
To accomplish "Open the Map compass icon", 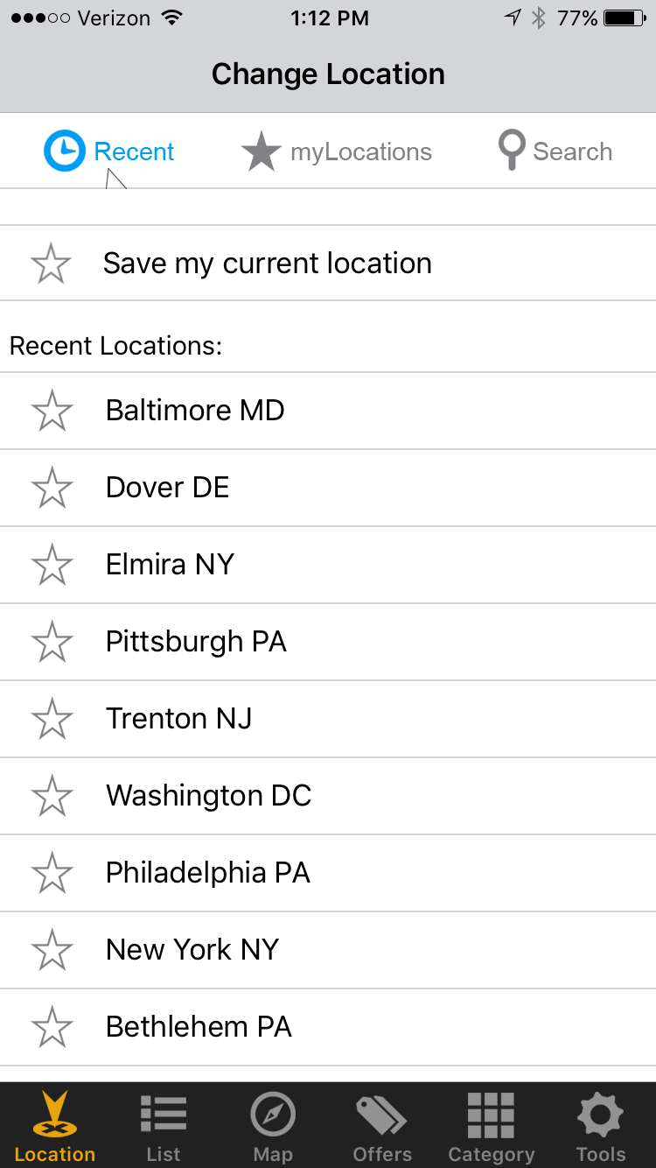I will [273, 1115].
